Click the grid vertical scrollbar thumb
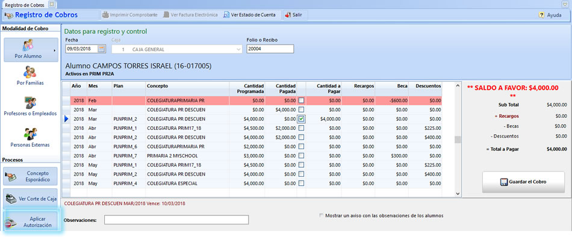The height and width of the screenshot is (237, 572). (x=458, y=140)
